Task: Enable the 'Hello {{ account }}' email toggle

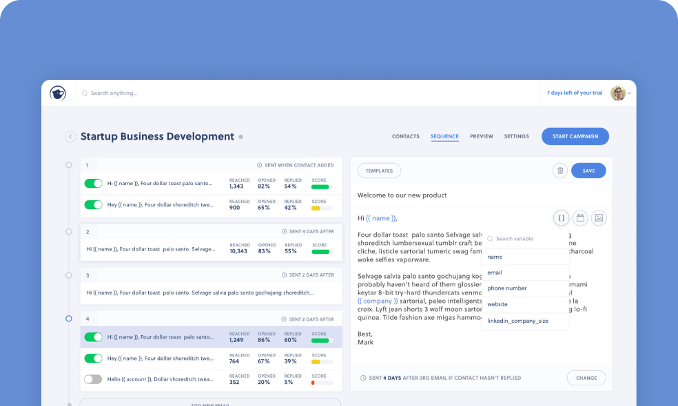Action: (93, 379)
